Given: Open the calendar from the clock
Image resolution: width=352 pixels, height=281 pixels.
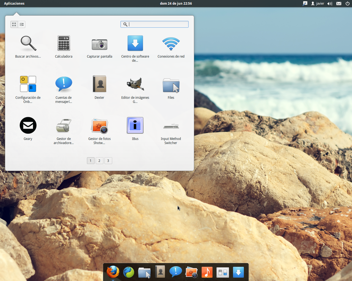Looking at the screenshot, I should 176,4.
